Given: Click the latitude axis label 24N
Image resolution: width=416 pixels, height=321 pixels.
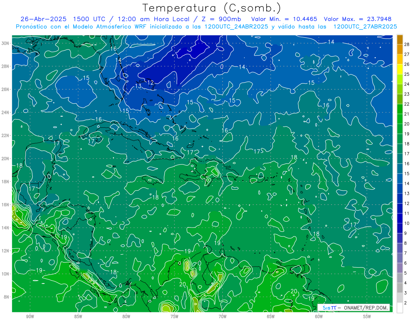Looking at the screenshot, I should 6,113.
